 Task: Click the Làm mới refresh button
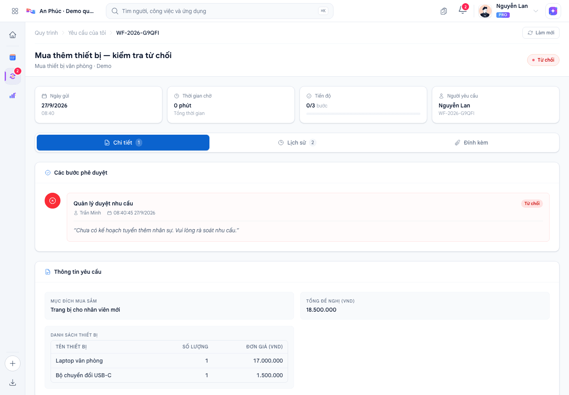point(541,33)
